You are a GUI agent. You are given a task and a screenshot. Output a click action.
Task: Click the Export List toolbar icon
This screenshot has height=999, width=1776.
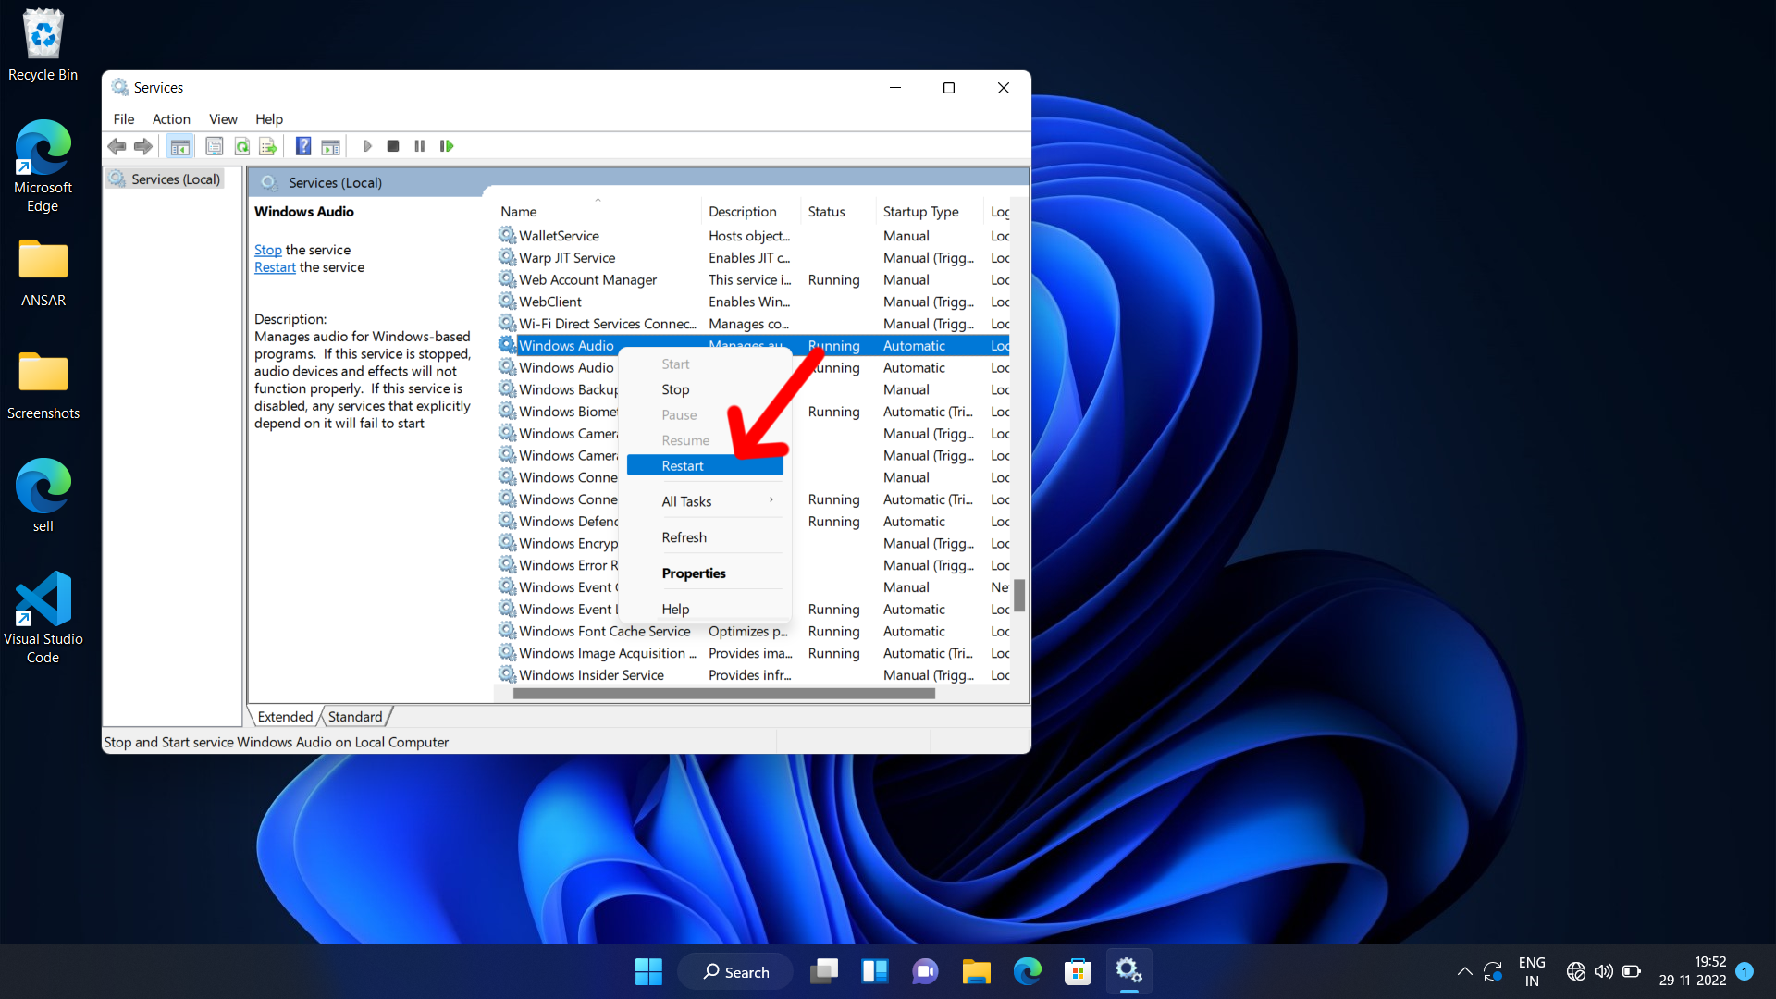point(268,146)
